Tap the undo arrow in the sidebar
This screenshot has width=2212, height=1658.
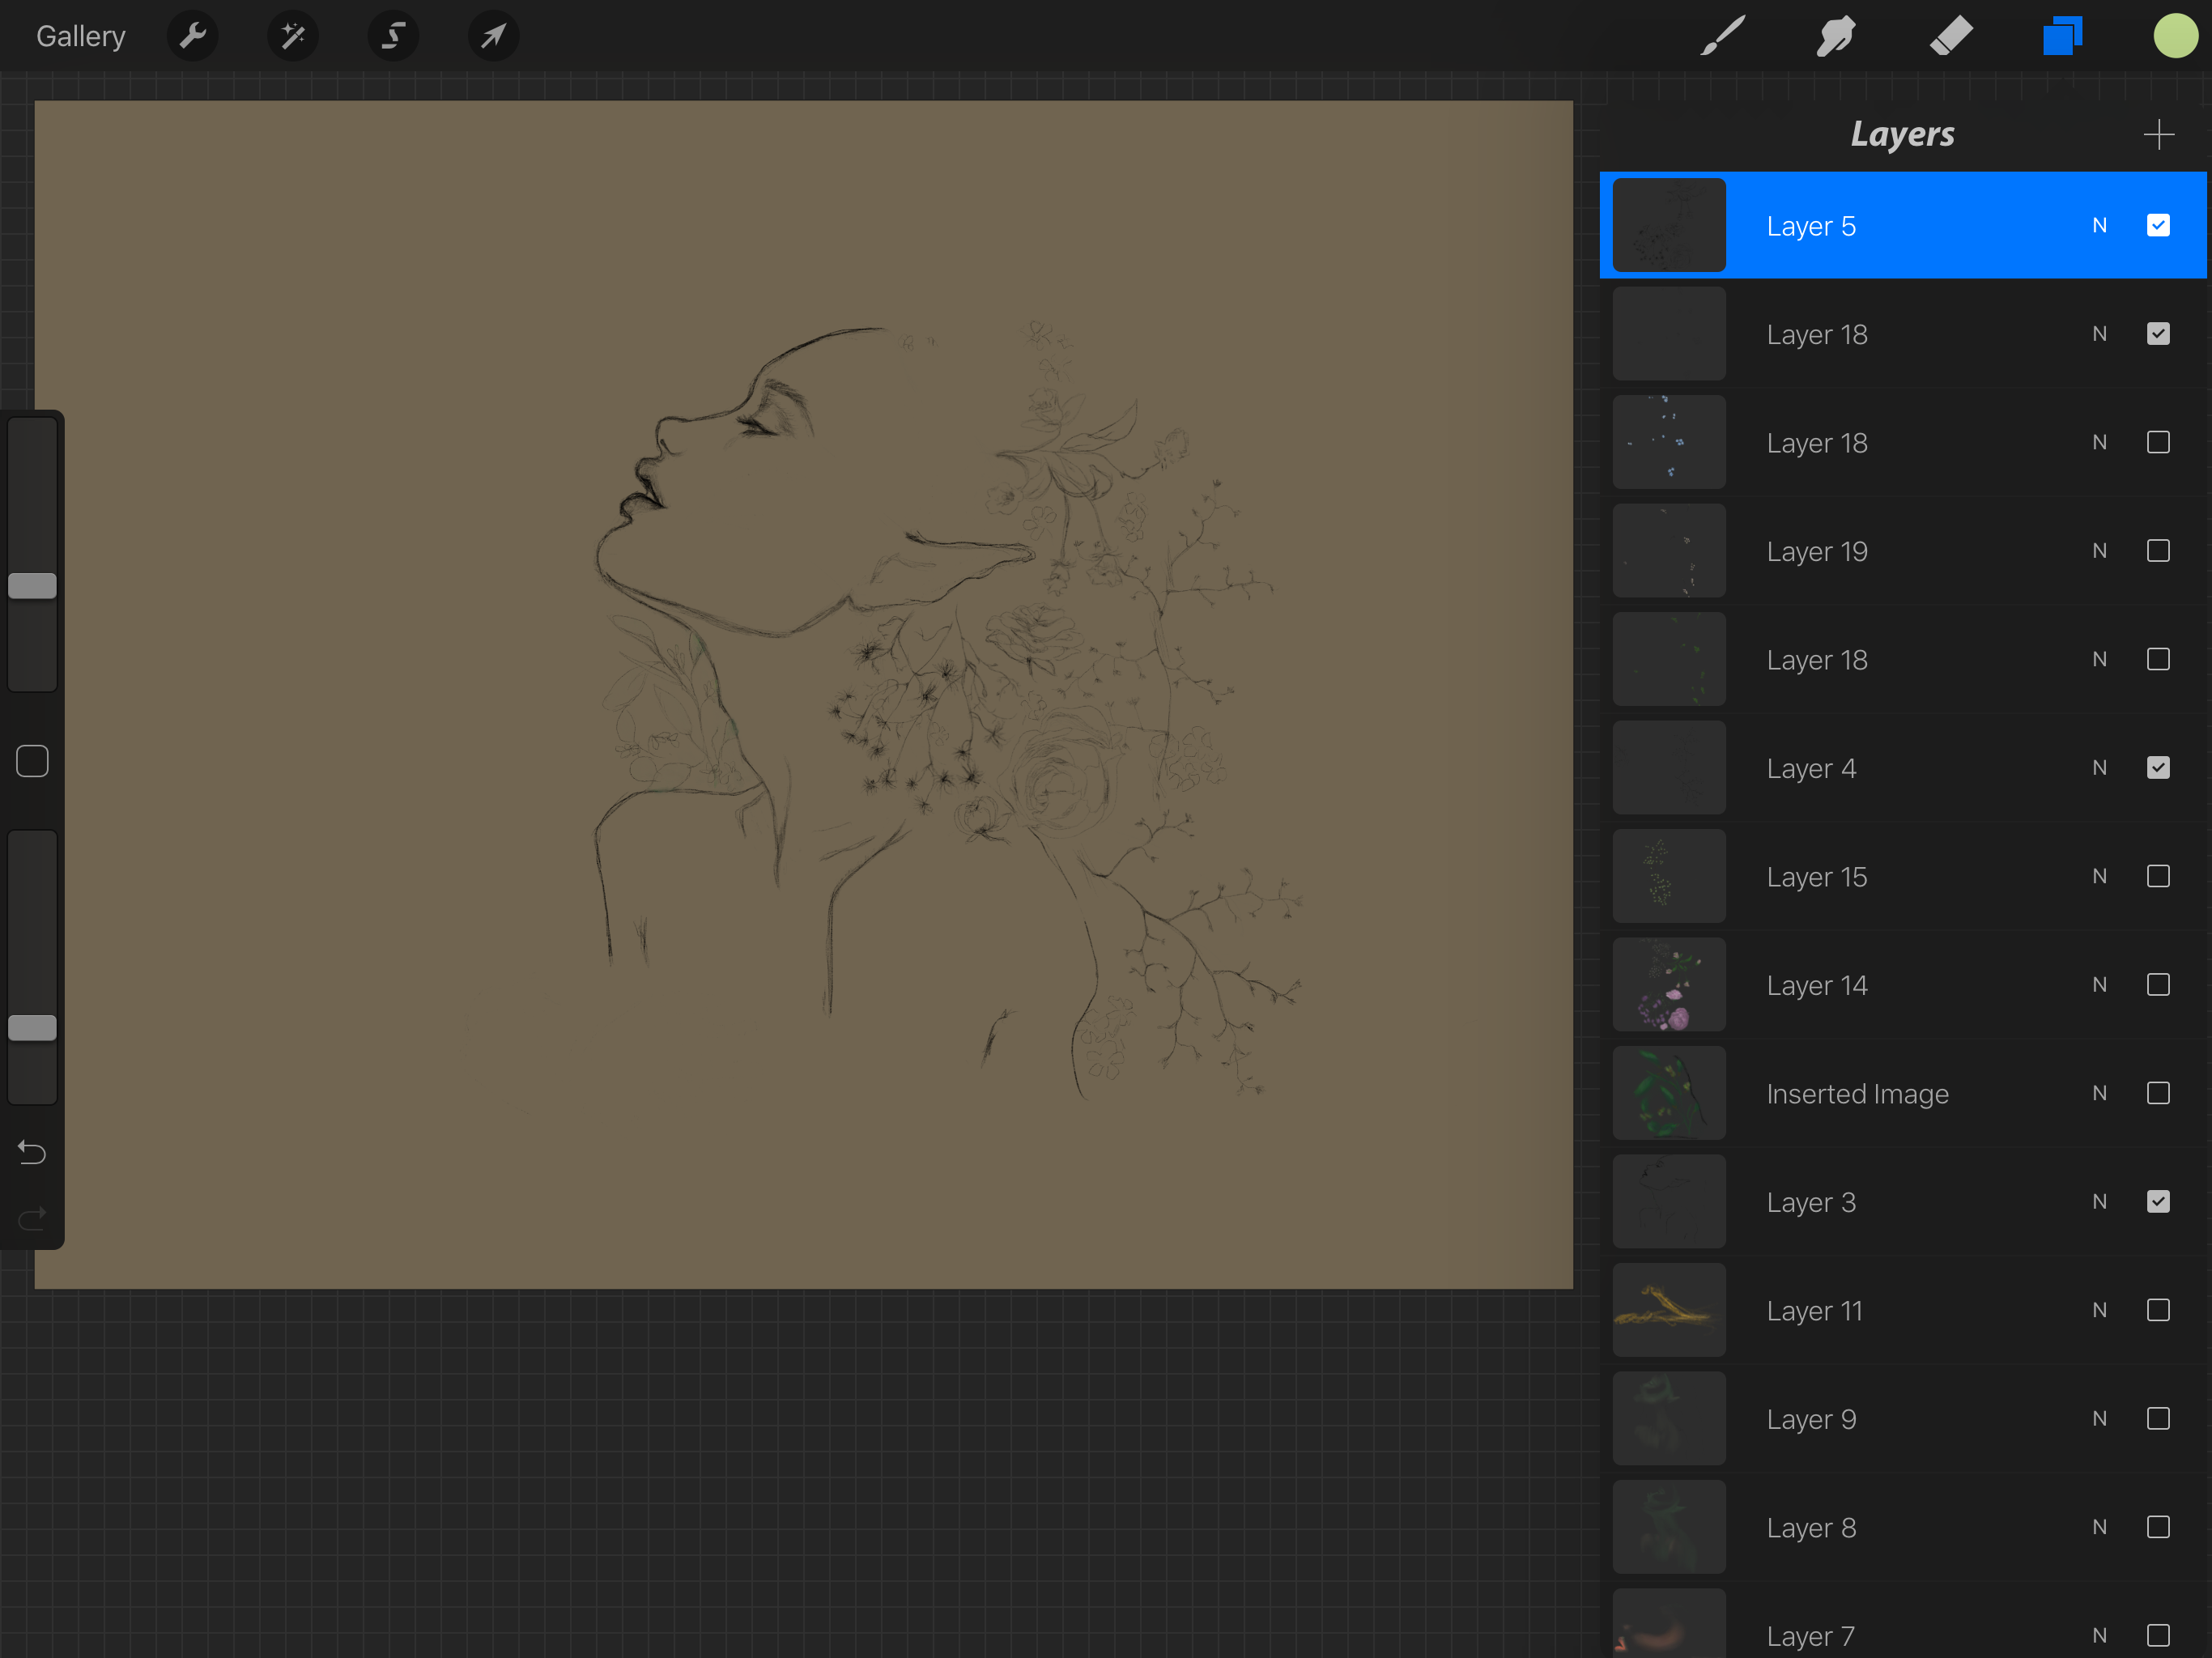(32, 1153)
